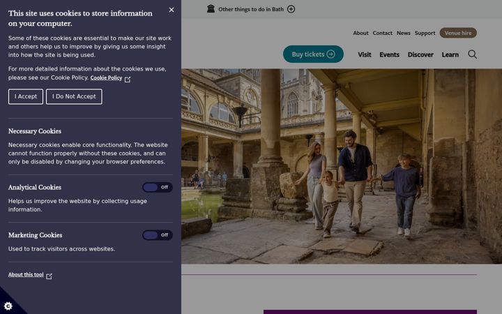Image resolution: width=502 pixels, height=314 pixels.
Task: Close the cookie panel with the X icon
Action: [x=172, y=10]
